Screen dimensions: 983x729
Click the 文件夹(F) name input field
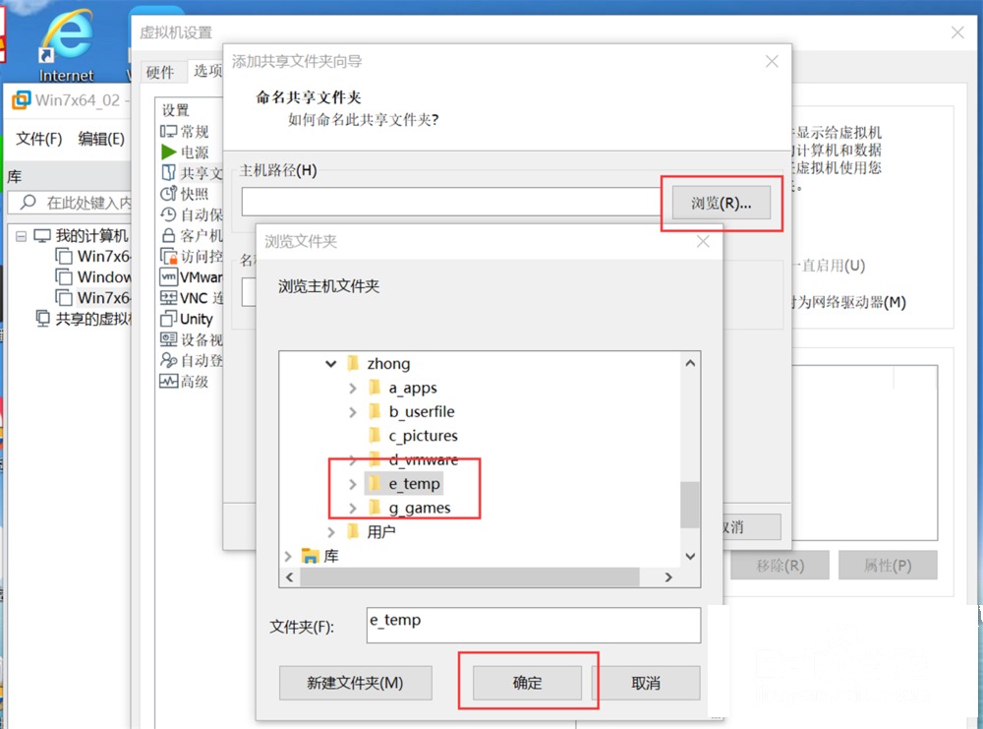[x=534, y=625]
